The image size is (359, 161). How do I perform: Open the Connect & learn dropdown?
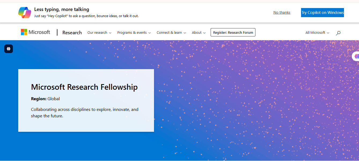tap(171, 32)
